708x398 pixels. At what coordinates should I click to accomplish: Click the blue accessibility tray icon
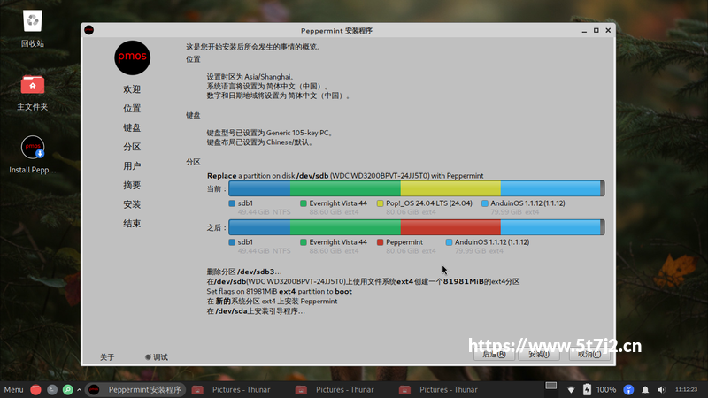pos(628,389)
